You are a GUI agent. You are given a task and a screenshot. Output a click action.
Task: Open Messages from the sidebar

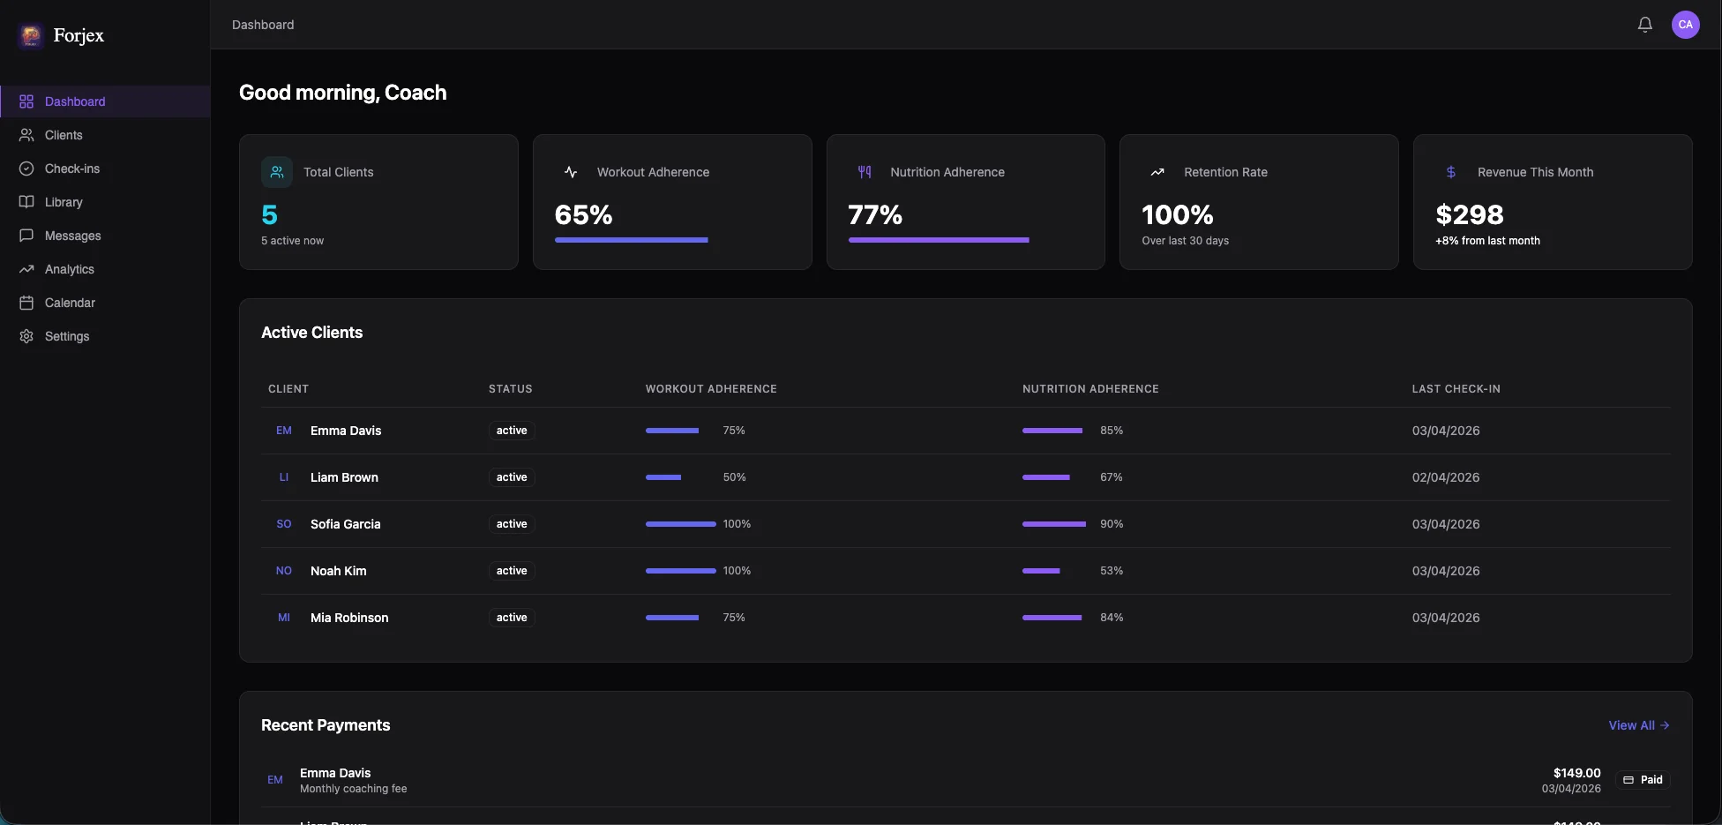(x=72, y=236)
